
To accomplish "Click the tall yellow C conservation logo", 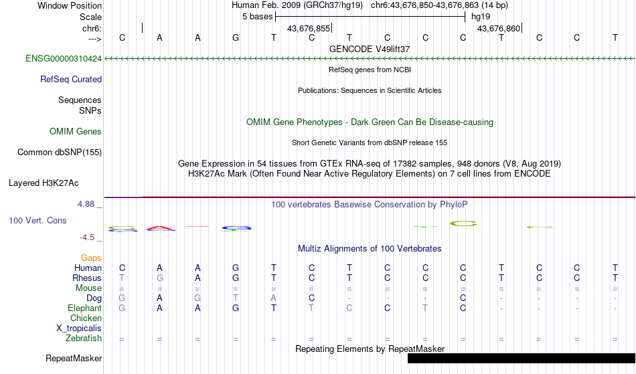I will tap(463, 223).
